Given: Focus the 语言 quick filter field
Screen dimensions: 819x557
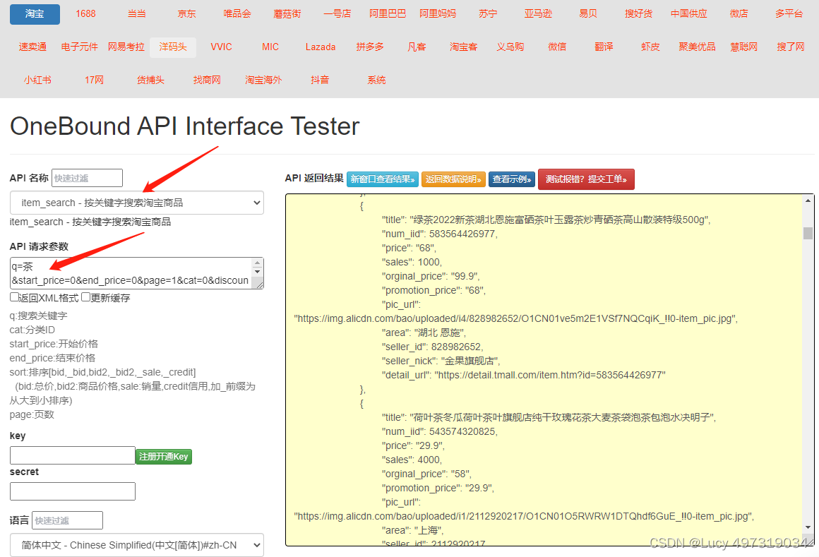Looking at the screenshot, I should tap(67, 520).
